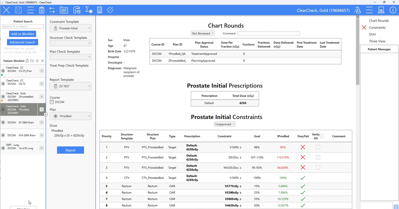Click the Advanced Search button

coord(22,42)
